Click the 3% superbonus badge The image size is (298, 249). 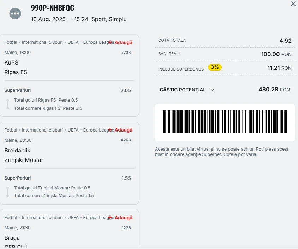[215, 67]
